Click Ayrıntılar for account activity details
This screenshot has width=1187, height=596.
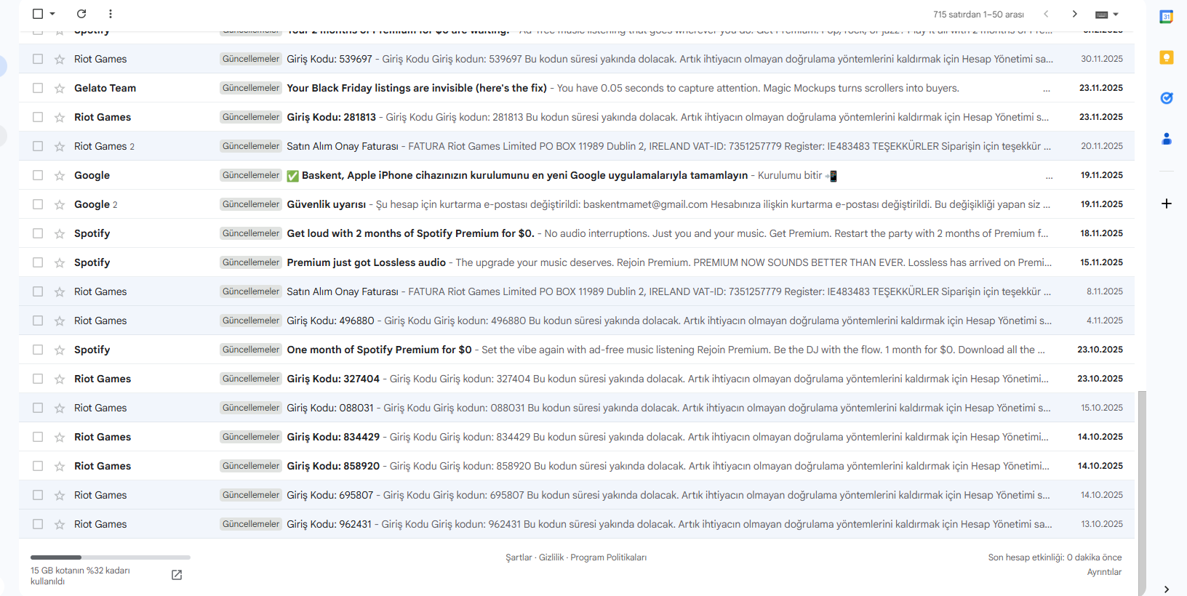pos(1104,572)
